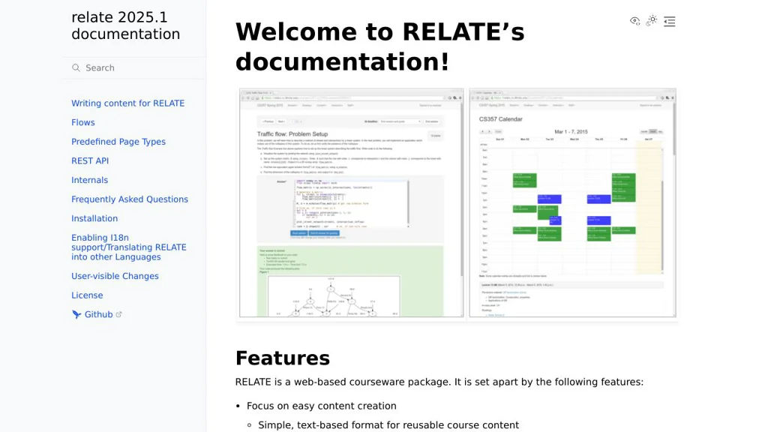This screenshot has height=432, width=768.
Task: Open Writing content for RELATE
Action: tap(127, 103)
